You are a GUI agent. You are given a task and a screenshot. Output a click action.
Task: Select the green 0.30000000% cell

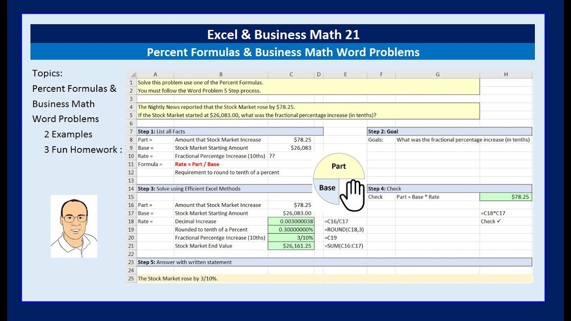click(x=291, y=230)
